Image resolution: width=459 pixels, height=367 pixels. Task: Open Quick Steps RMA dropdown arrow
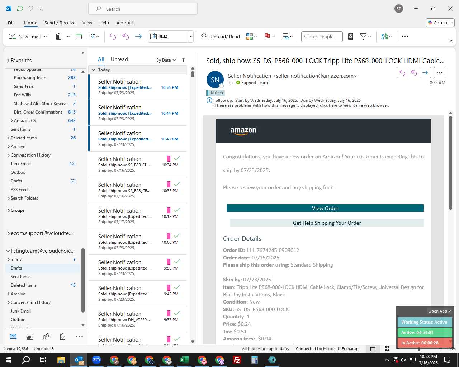coord(191,37)
